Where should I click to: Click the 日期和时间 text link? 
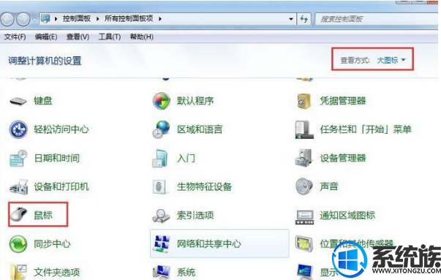(x=56, y=158)
